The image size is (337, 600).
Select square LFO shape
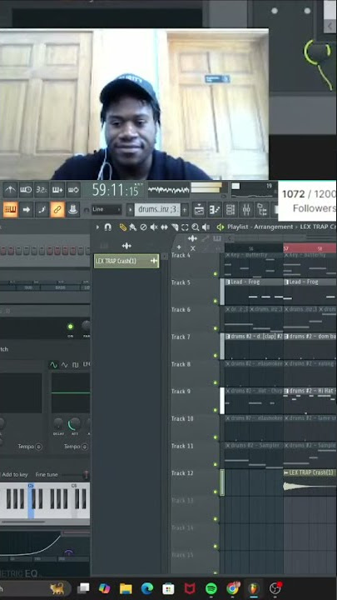tap(75, 365)
